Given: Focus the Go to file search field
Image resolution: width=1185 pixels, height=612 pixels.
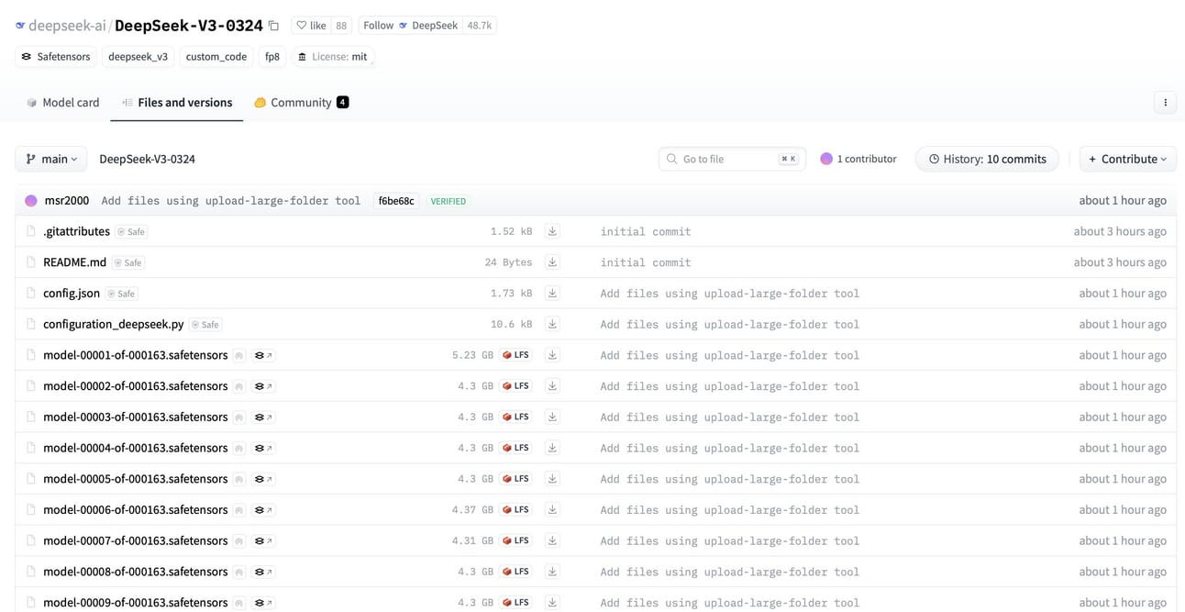Looking at the screenshot, I should pos(732,159).
